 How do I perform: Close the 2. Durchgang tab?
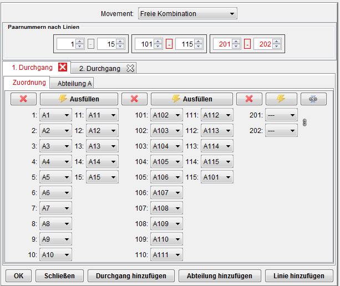(x=130, y=68)
